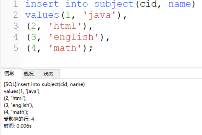The width and height of the screenshot is (202, 135).
Task: Click editor line 2 values(1, 'java'),
Action: (x=76, y=15)
